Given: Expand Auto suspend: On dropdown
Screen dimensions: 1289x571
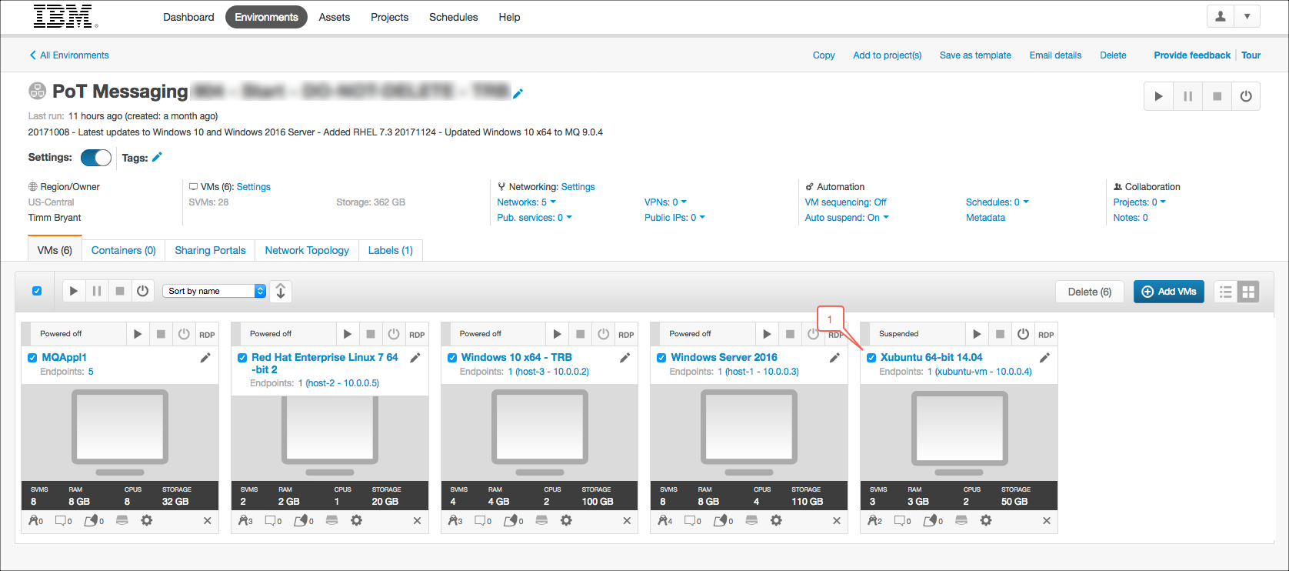Looking at the screenshot, I should [847, 218].
